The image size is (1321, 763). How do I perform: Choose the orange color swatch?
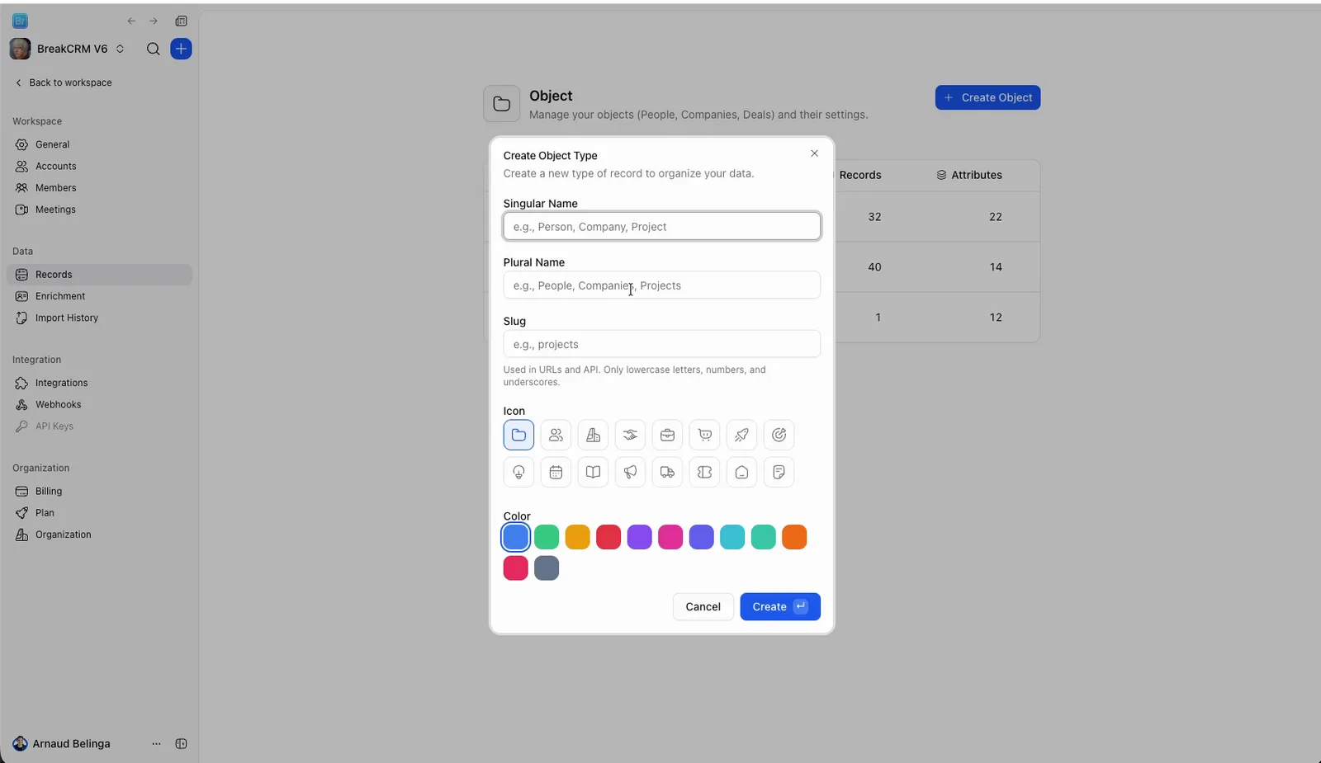794,537
